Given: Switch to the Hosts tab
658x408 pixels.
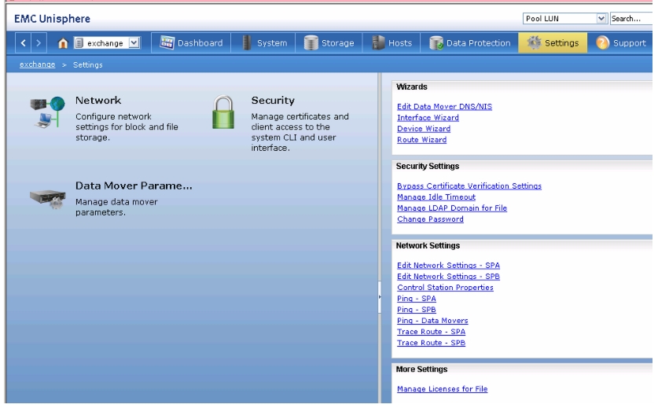Looking at the screenshot, I should [x=391, y=42].
